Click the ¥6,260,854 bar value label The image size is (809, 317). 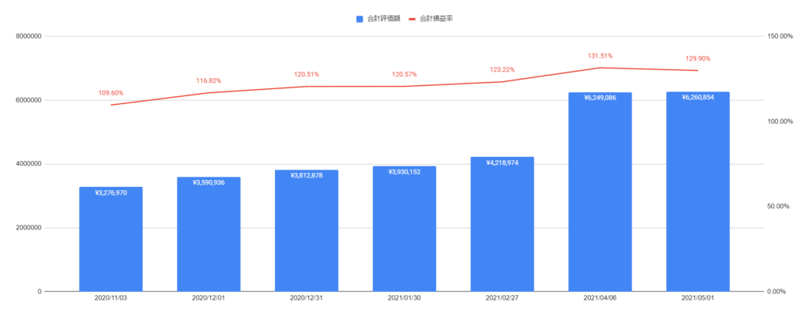(x=698, y=97)
